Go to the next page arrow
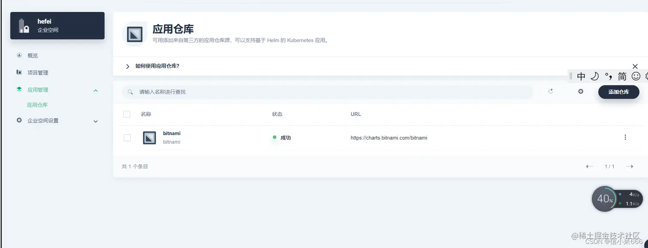 coord(630,166)
